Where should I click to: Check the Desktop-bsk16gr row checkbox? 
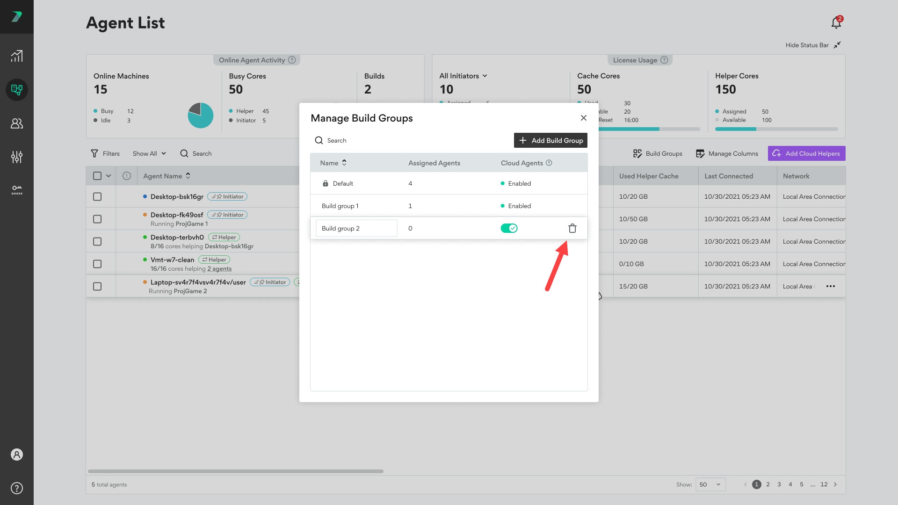pyautogui.click(x=97, y=197)
